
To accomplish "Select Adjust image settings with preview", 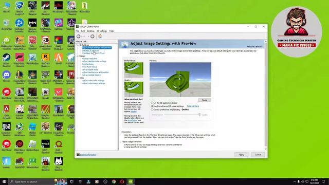I will [97, 48].
